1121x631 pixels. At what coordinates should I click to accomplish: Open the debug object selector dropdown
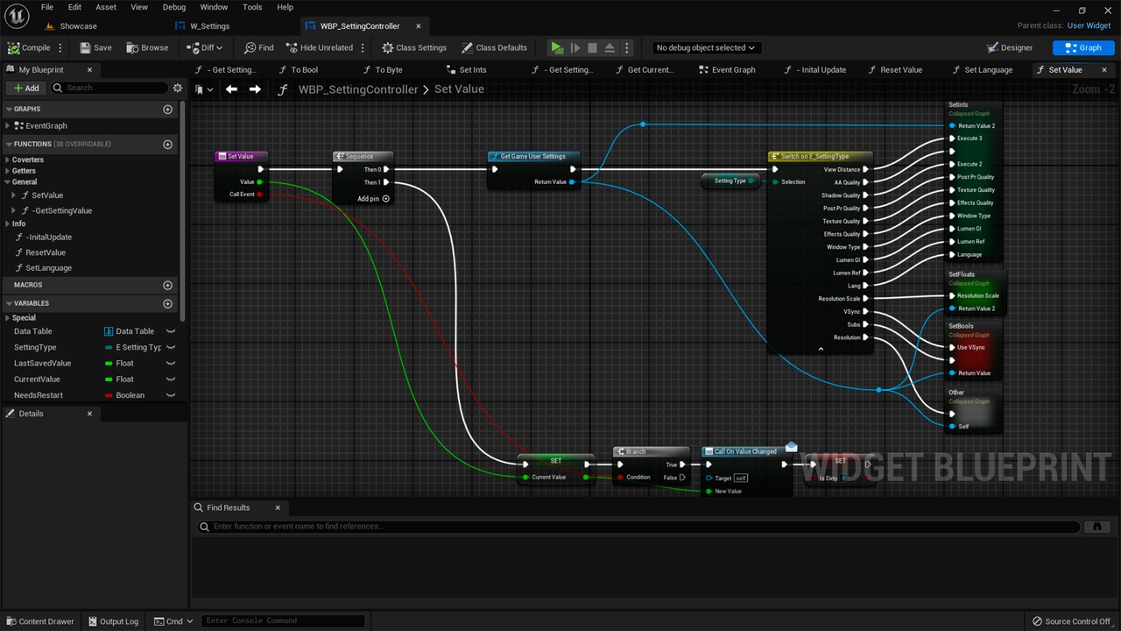[707, 47]
